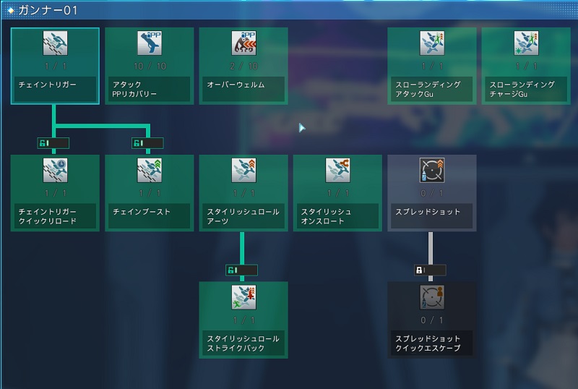
Task: Click the スタイリッシュオンスロート icon
Action: coord(337,170)
